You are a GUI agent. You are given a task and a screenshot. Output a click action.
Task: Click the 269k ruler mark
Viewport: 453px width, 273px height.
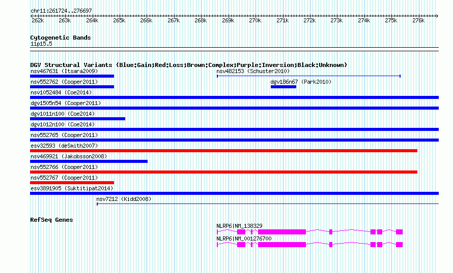tap(228, 20)
